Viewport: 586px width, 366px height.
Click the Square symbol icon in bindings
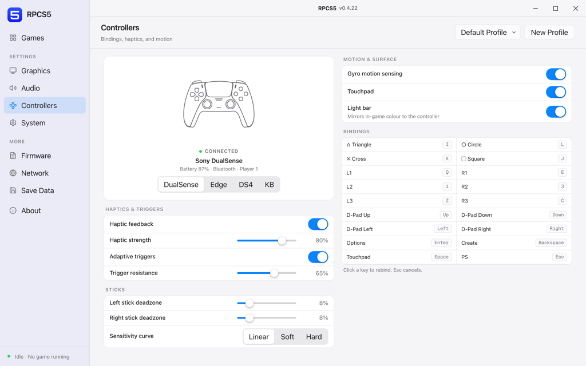[464, 159]
